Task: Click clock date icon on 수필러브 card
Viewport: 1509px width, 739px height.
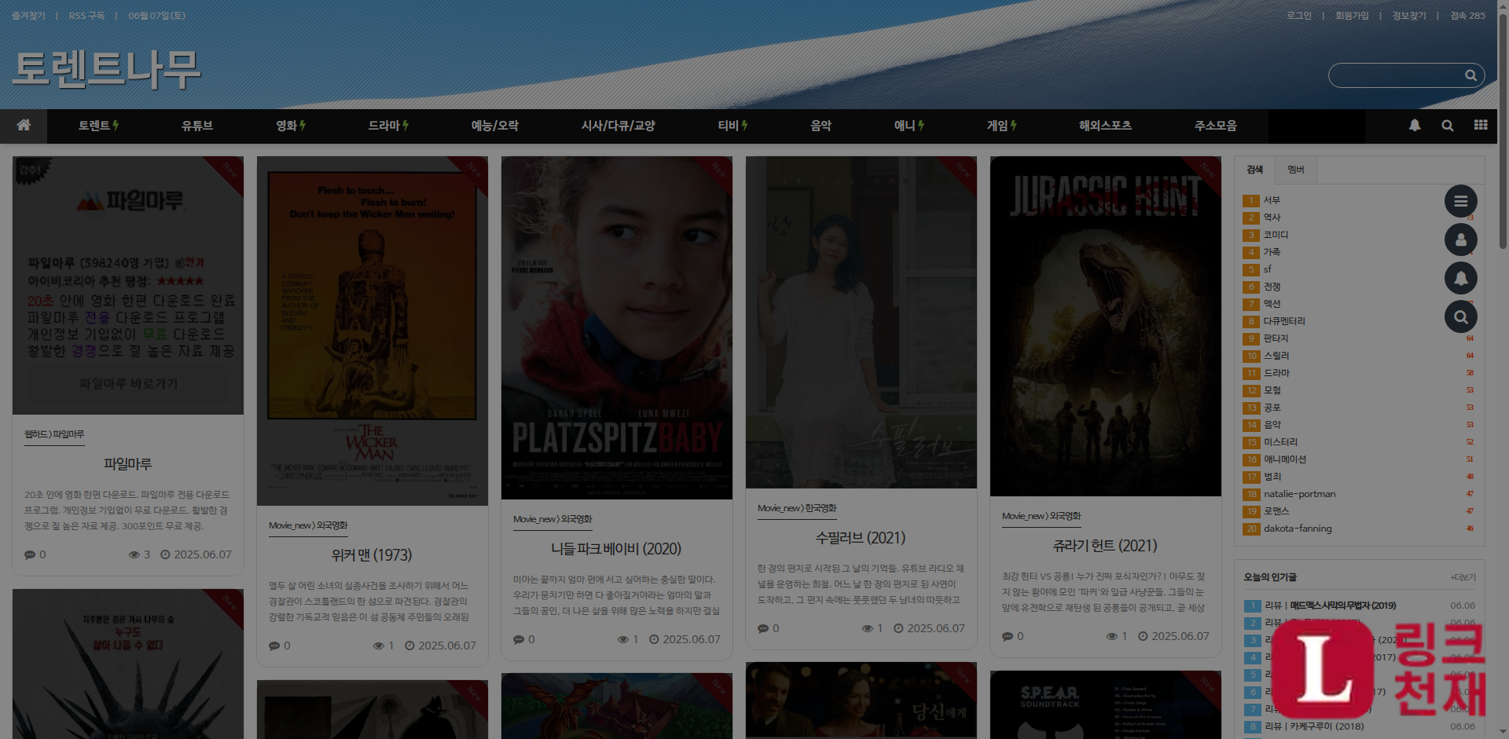Action: pos(898,629)
